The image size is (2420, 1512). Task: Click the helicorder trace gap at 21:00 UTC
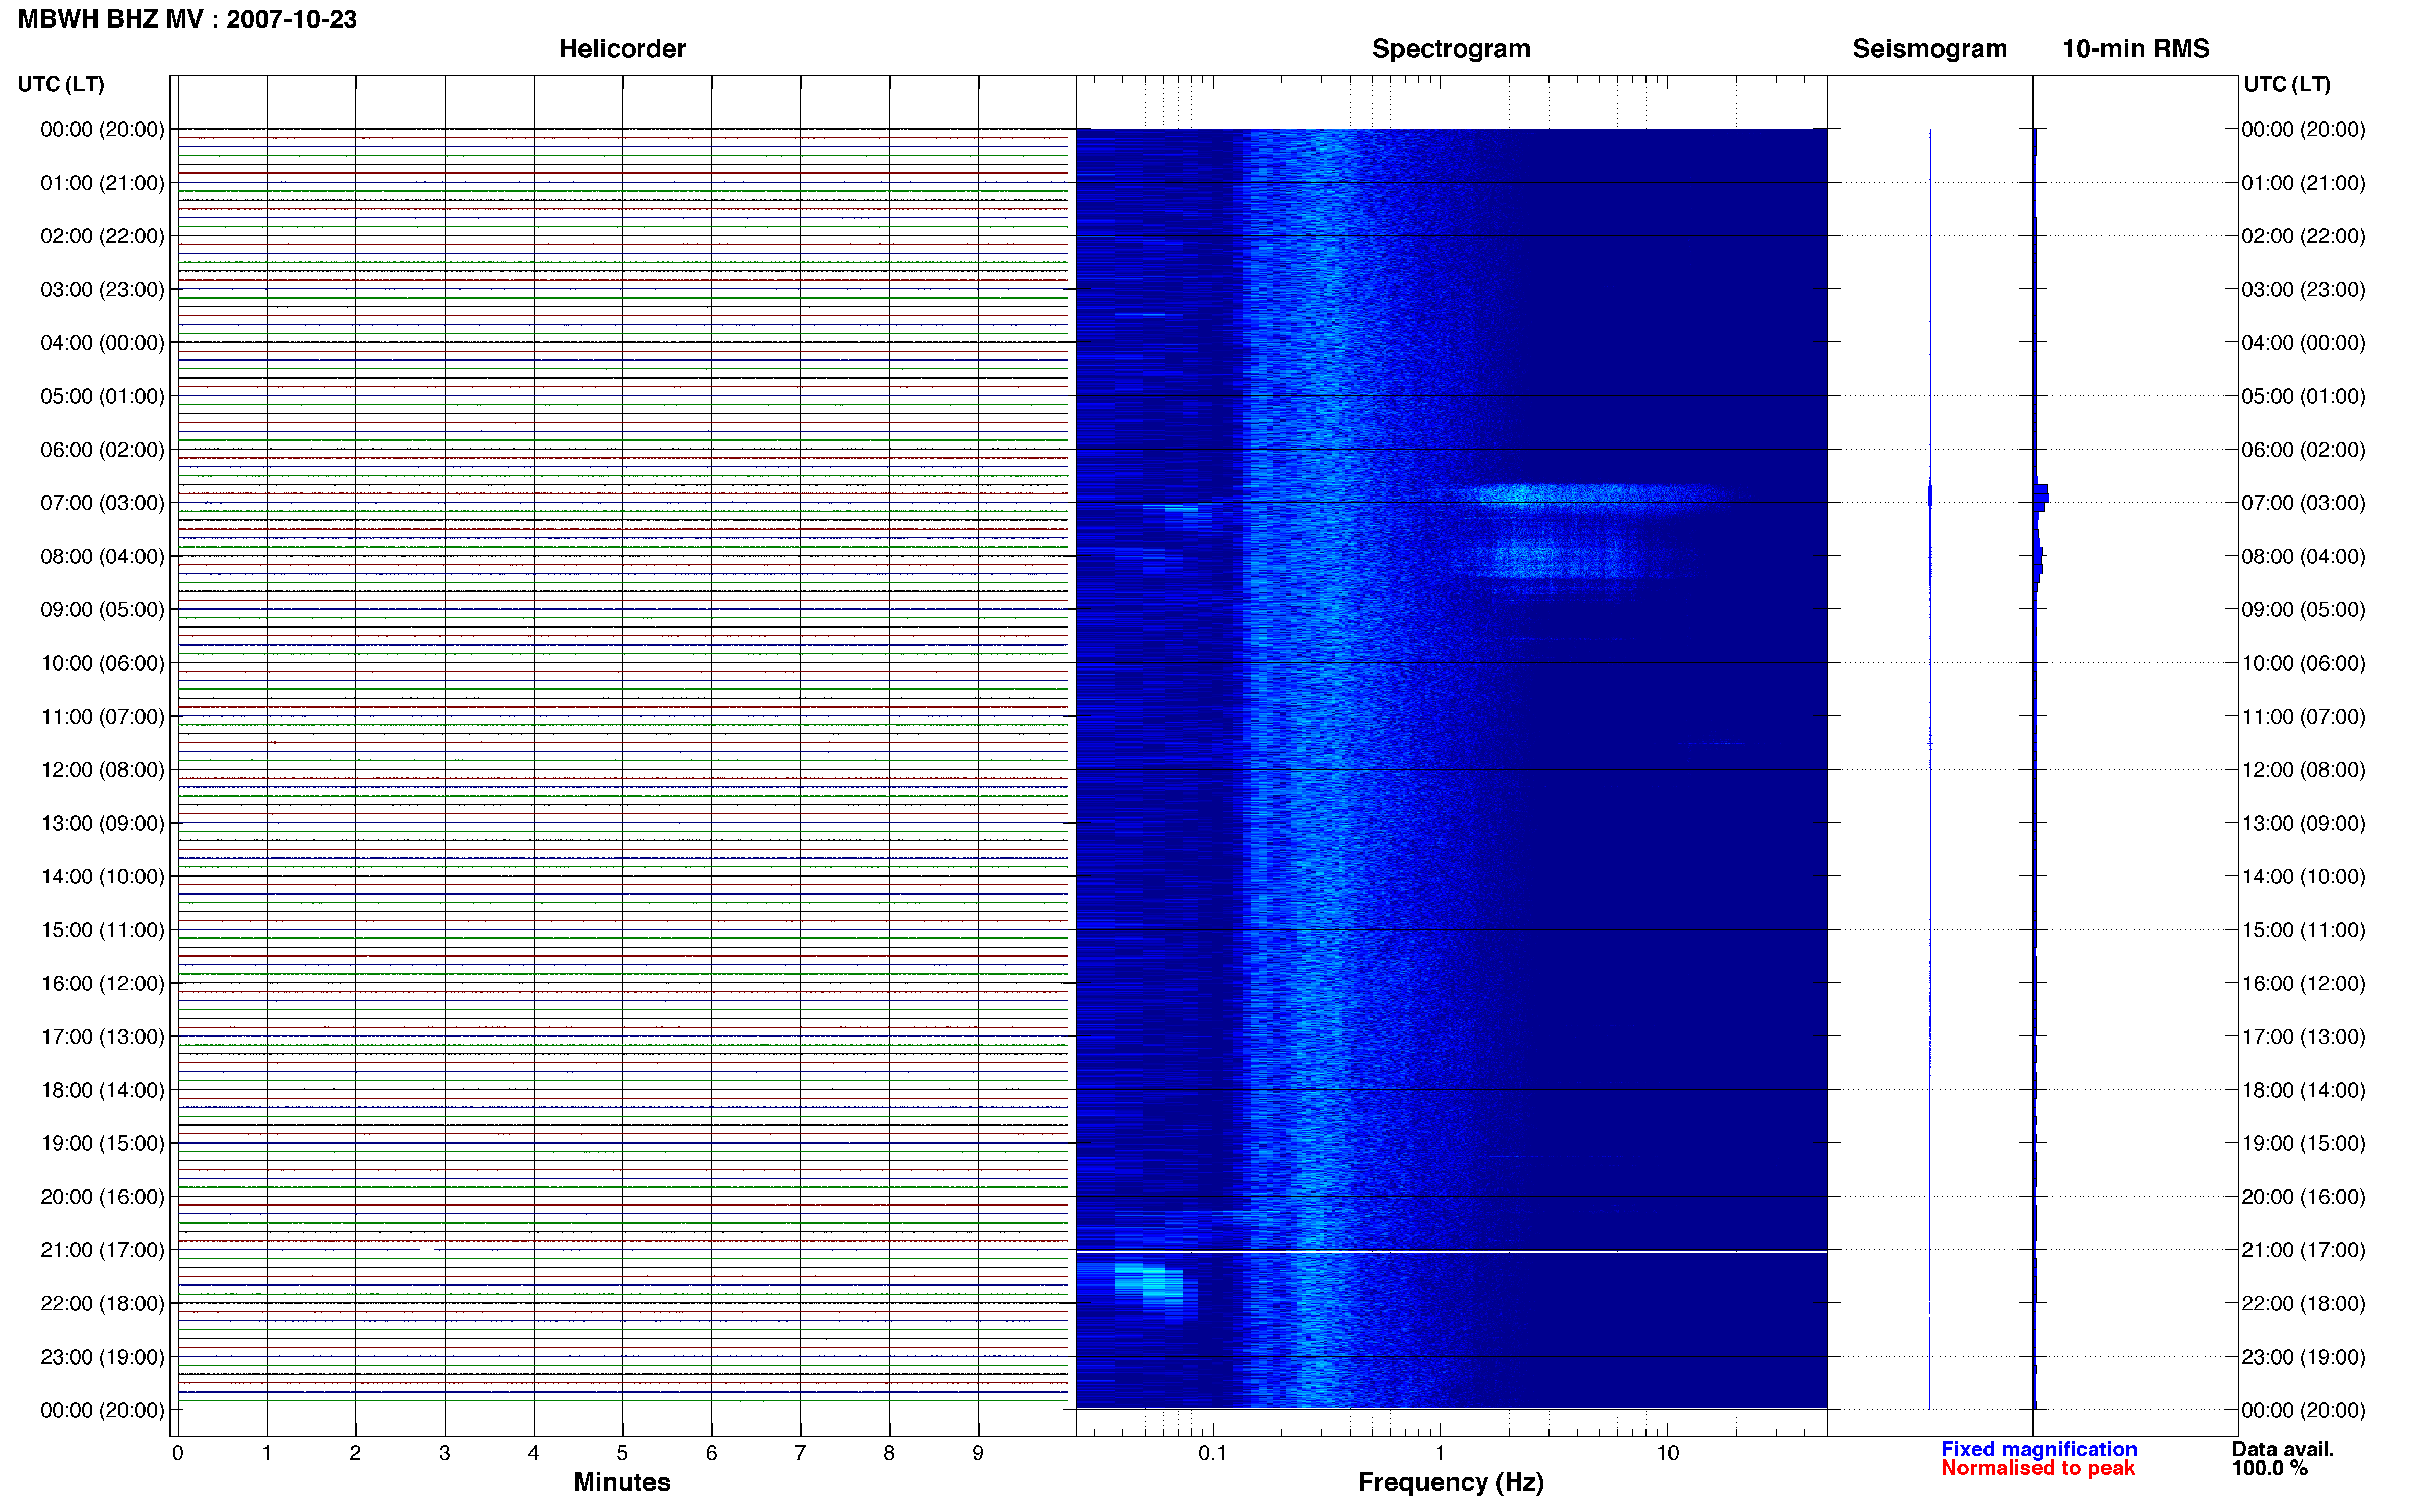pyautogui.click(x=427, y=1250)
